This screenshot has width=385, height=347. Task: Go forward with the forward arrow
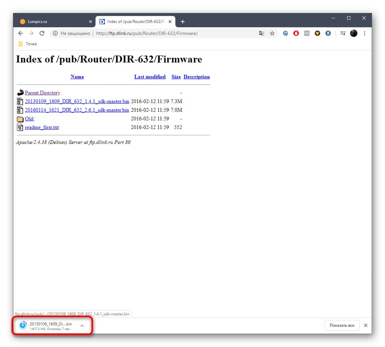[31, 33]
